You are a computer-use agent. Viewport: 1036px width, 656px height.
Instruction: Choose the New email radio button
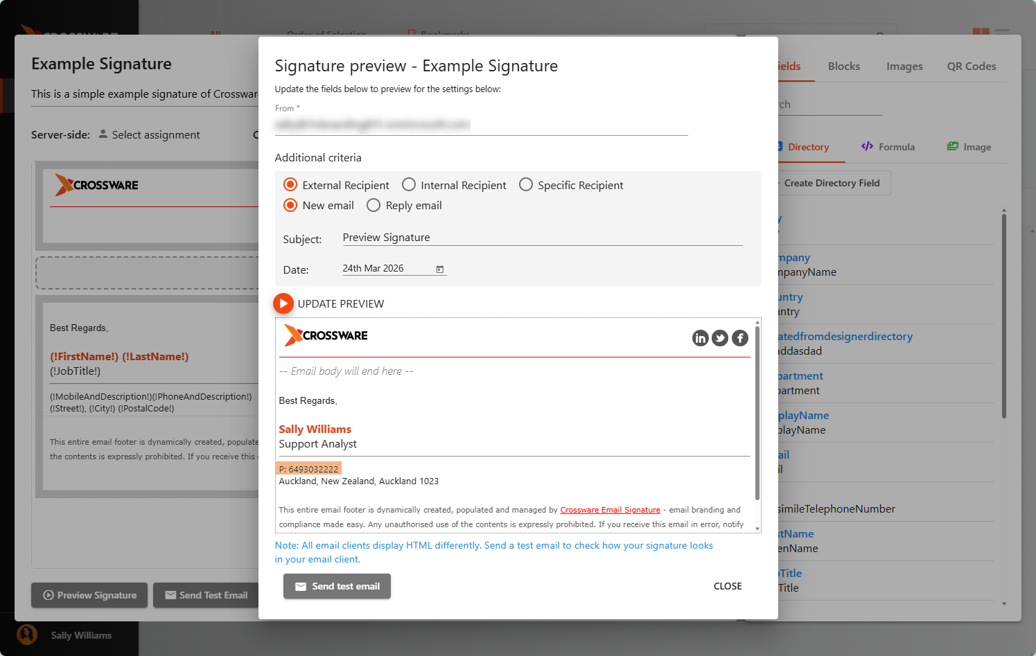click(290, 206)
